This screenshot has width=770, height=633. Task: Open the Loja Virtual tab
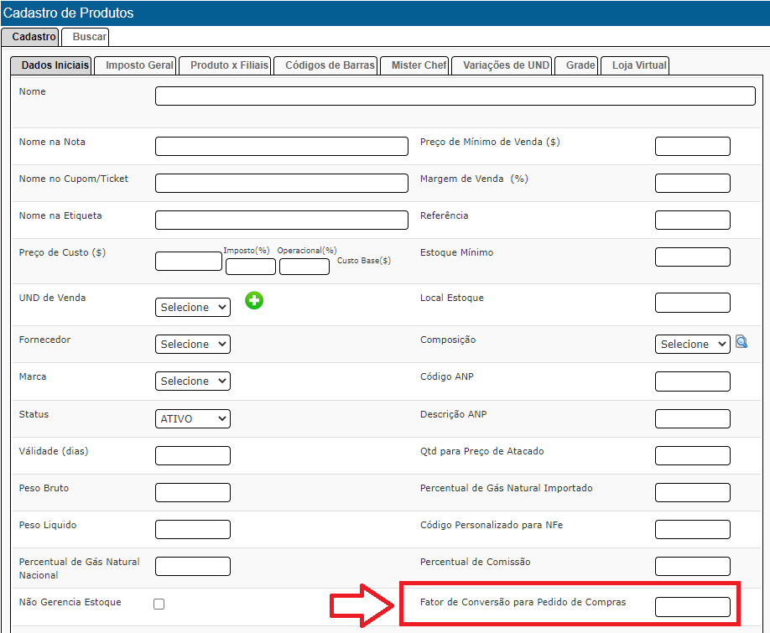(639, 65)
